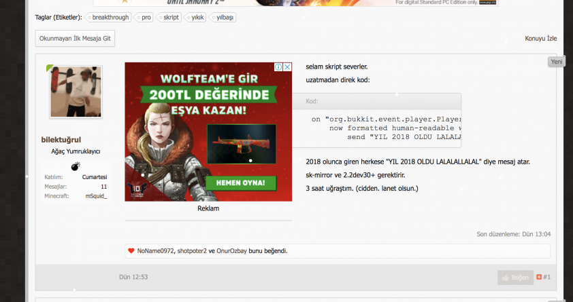Click the selam skript severler line
573x302 pixels.
coord(337,67)
